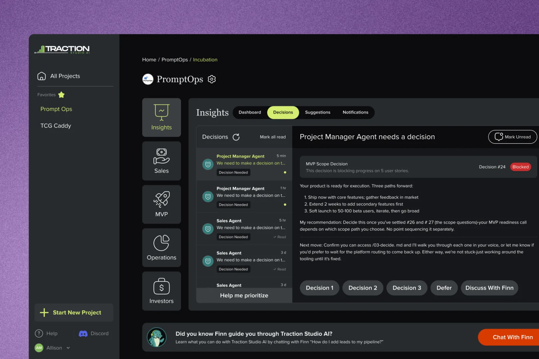This screenshot has width=539, height=359.
Task: Click the Mark Unread button
Action: (512, 137)
